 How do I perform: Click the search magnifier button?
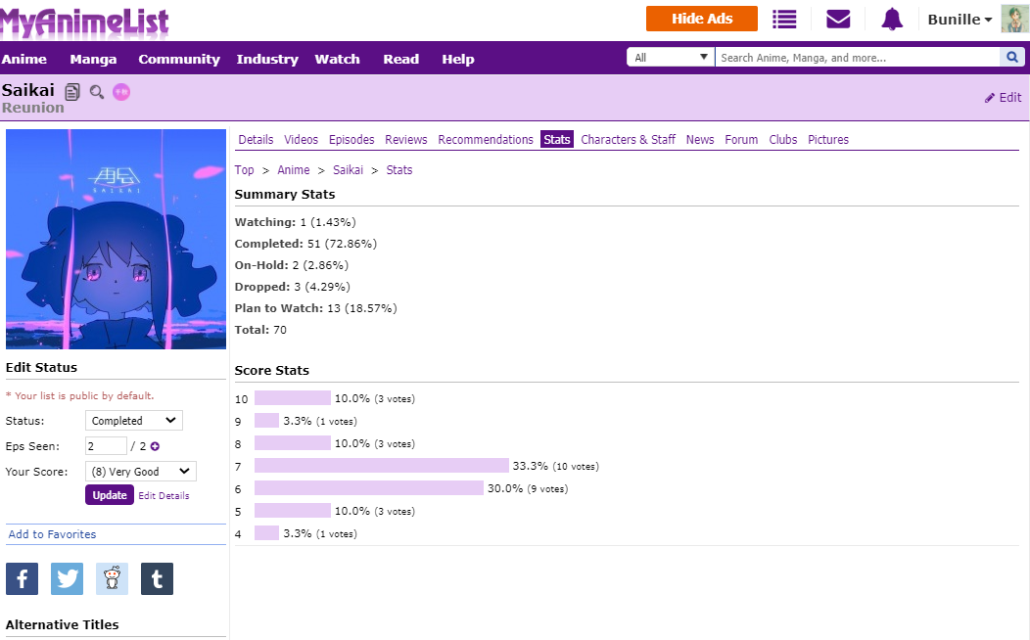tap(1012, 58)
